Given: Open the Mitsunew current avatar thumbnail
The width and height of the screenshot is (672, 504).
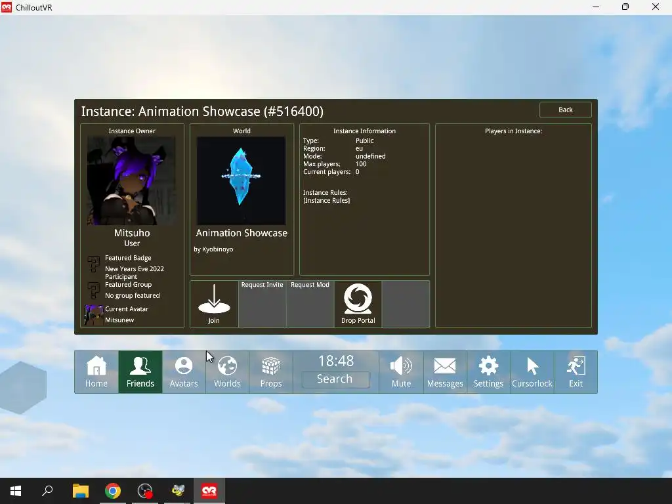Looking at the screenshot, I should point(93,315).
